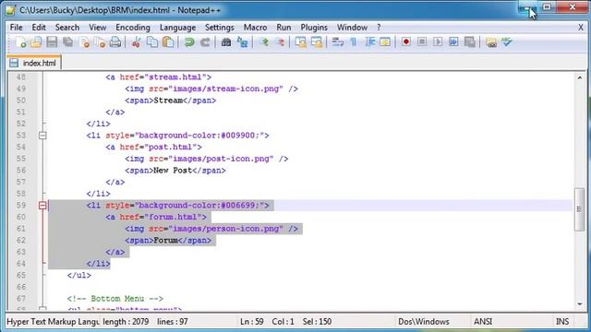Open the ? help menu
The image size is (591, 332).
point(379,28)
